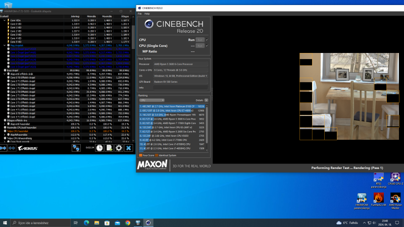Select the Teljes CPU használat row
This screenshot has width=404, height=227.
click(66, 131)
